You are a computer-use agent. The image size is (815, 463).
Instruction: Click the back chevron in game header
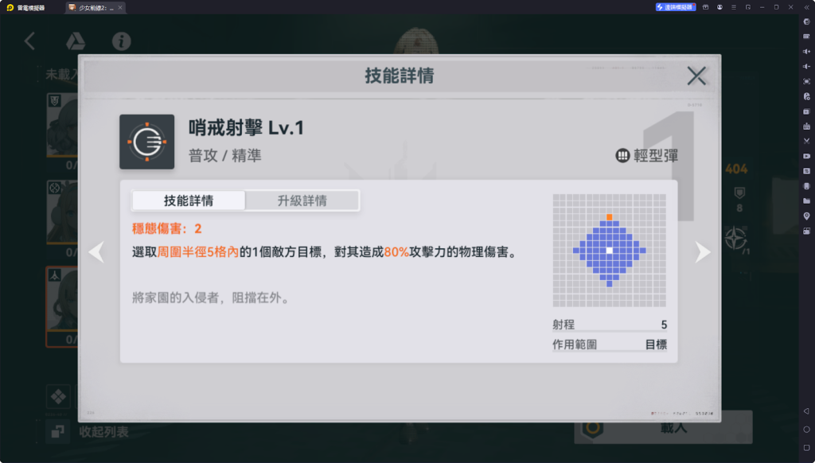pyautogui.click(x=29, y=41)
